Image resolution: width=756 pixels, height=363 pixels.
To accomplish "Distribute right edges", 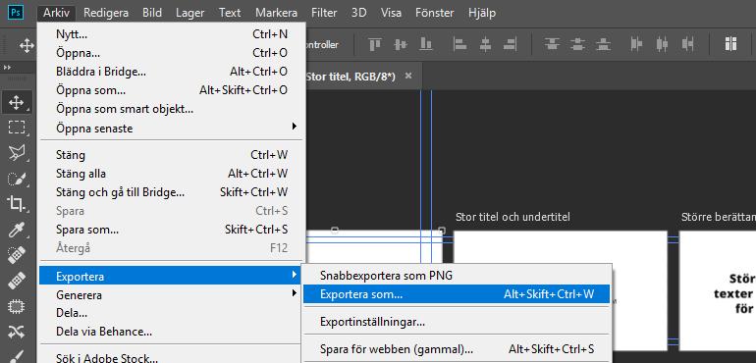I will point(687,44).
